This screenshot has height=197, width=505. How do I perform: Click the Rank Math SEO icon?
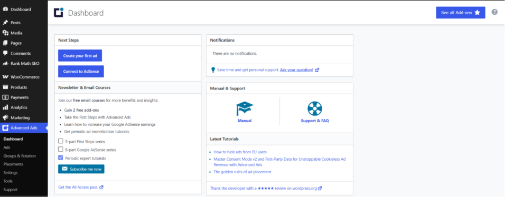point(5,63)
